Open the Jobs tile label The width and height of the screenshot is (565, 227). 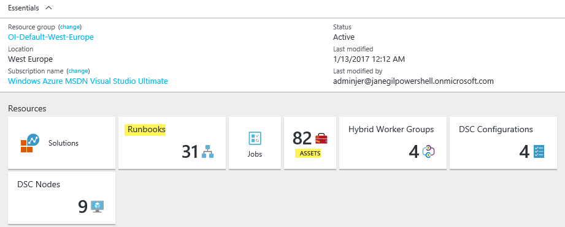(255, 154)
